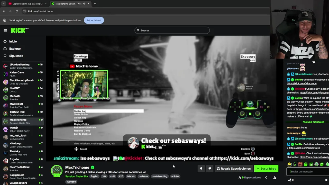The height and width of the screenshot is (185, 329).
Task: Open kick.com/yRaccoon link in chat
Action: tap(302, 84)
